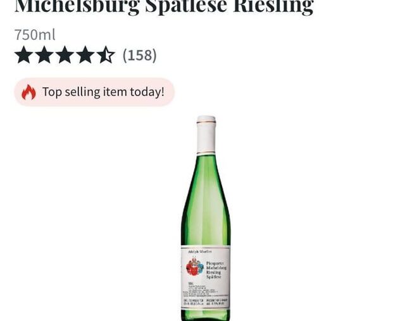Click the Piesporter Michelsburg text on bottle label
Viewport: 405px width, 321px height.
tap(216, 265)
